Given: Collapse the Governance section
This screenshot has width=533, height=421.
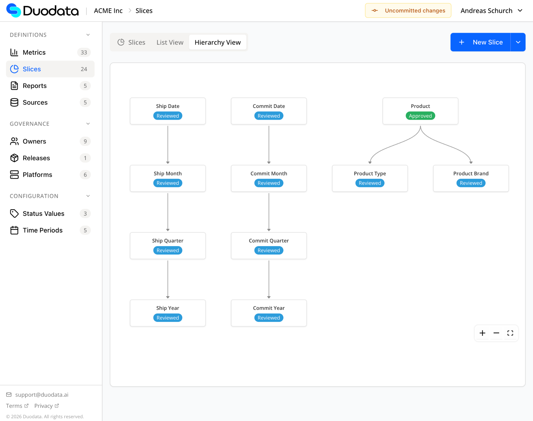Looking at the screenshot, I should pos(88,124).
